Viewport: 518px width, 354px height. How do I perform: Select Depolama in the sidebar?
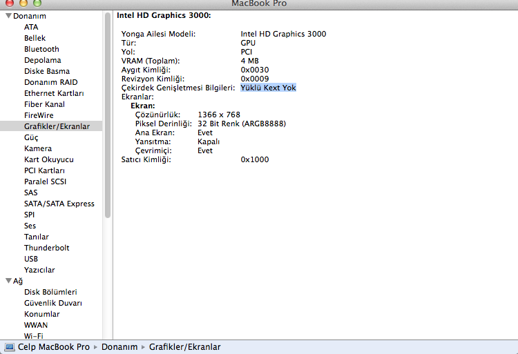pyautogui.click(x=43, y=60)
